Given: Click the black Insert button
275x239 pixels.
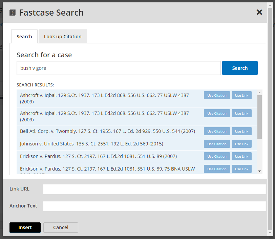Looking at the screenshot, I should coord(25,227).
